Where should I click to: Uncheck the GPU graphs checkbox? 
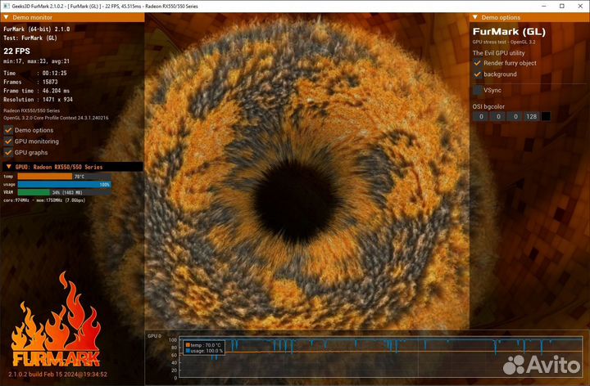tap(8, 152)
